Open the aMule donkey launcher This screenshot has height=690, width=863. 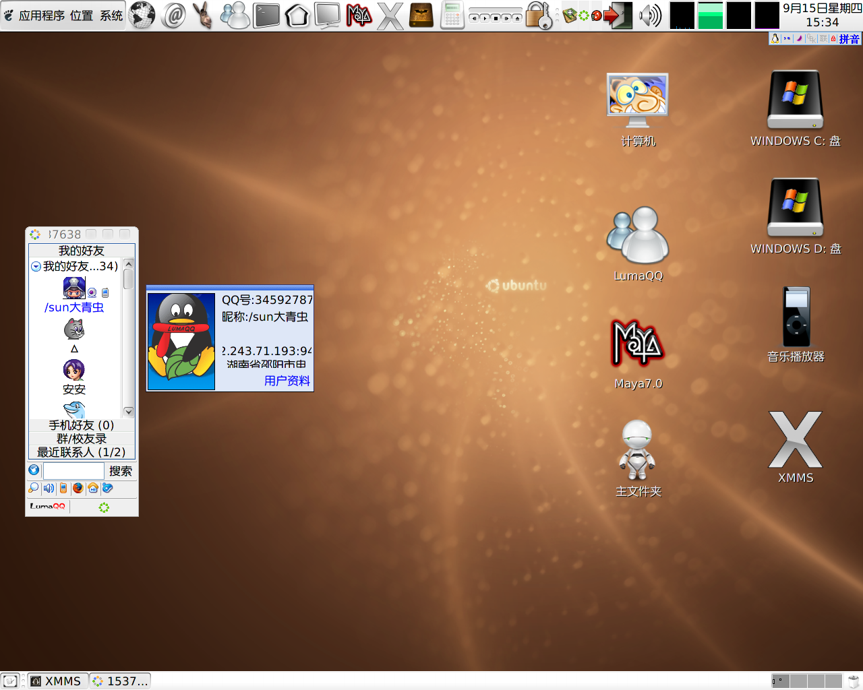tap(204, 15)
